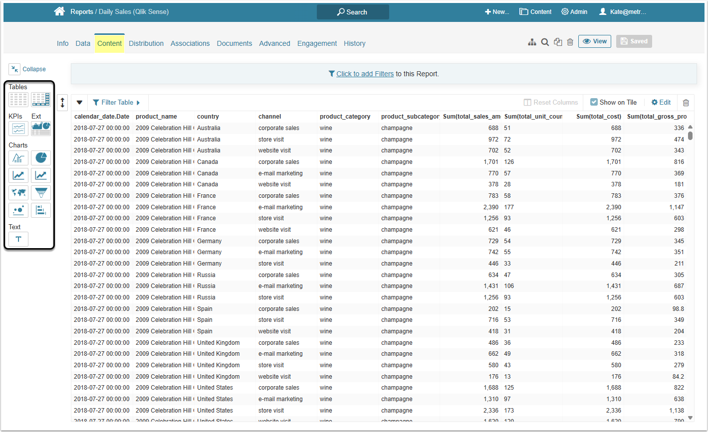The image size is (708, 432).
Task: Uncheck the Show on Tile checkbox
Action: (594, 102)
